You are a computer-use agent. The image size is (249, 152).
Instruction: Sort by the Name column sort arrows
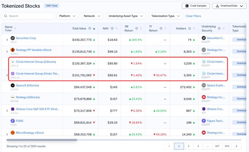click(15, 29)
